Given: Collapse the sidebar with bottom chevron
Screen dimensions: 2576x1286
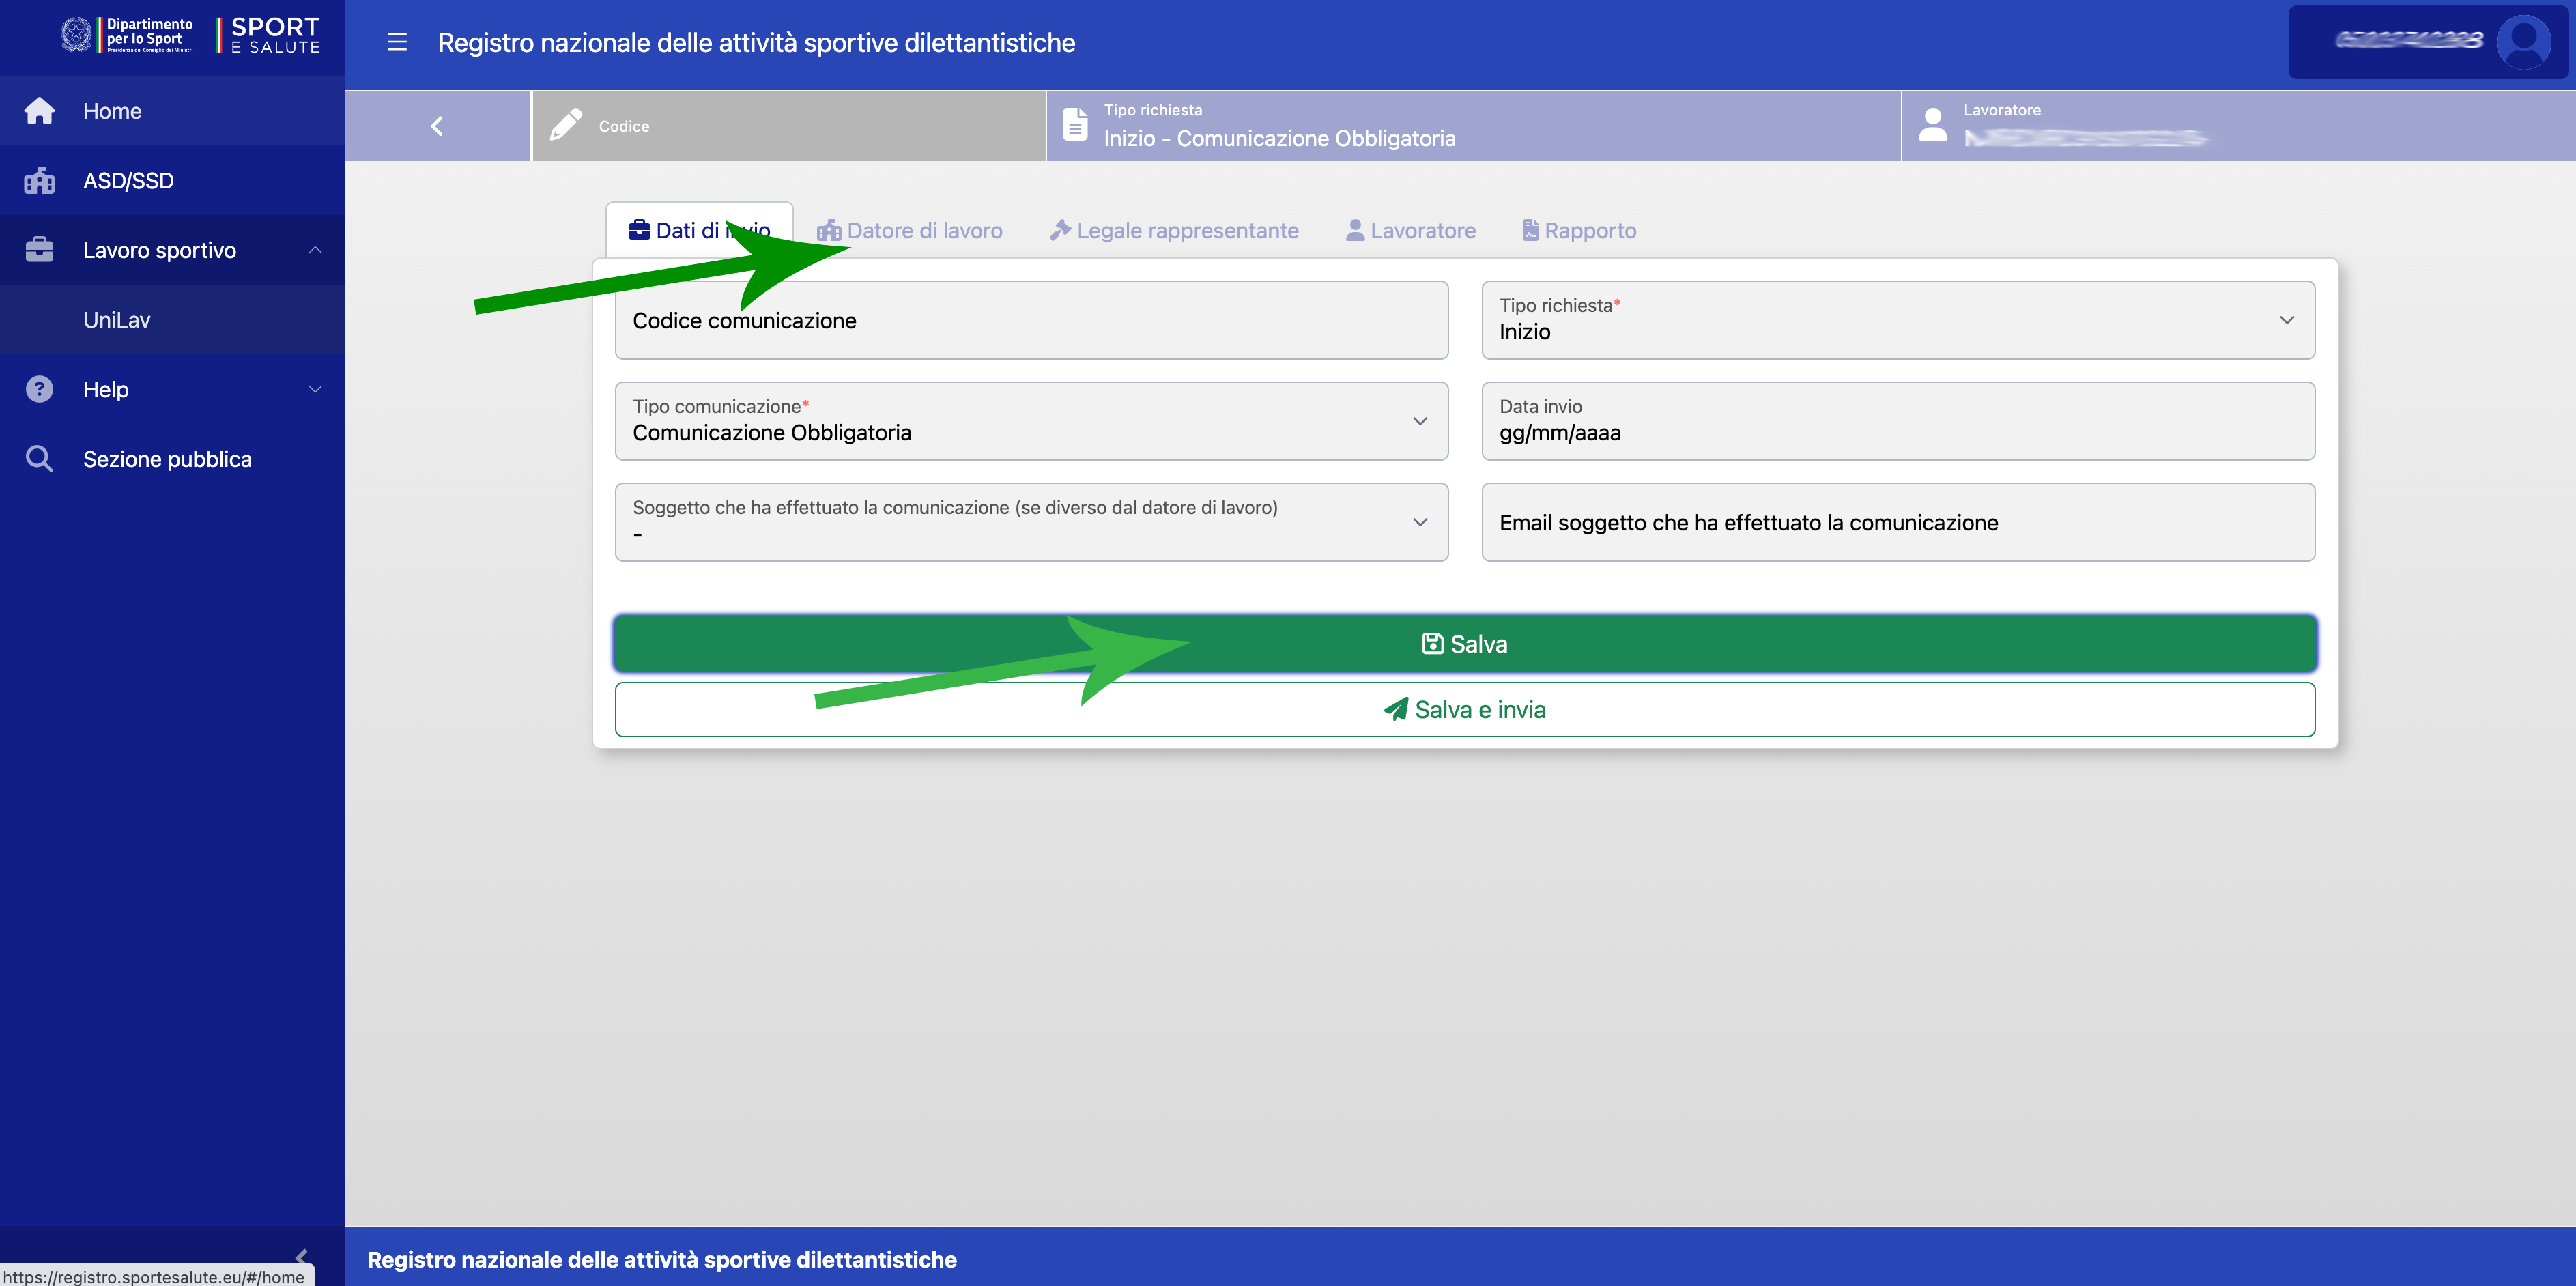Looking at the screenshot, I should [301, 1256].
